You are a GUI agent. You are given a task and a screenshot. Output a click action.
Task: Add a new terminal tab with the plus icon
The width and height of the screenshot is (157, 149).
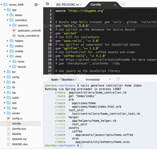[118, 79]
